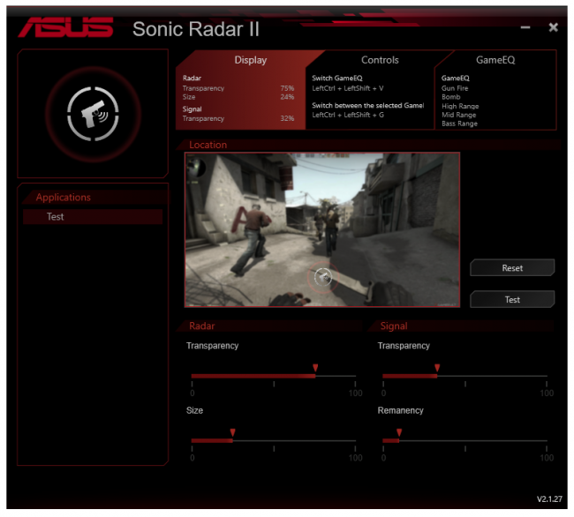Close the Sonic Radar II window

point(553,27)
